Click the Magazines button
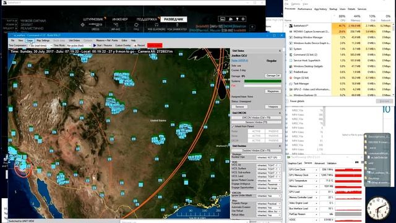 coord(273,91)
